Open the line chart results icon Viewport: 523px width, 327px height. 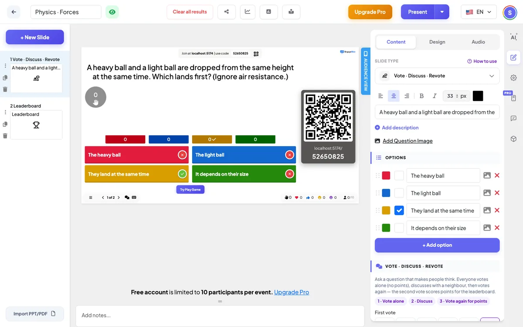coord(248,12)
